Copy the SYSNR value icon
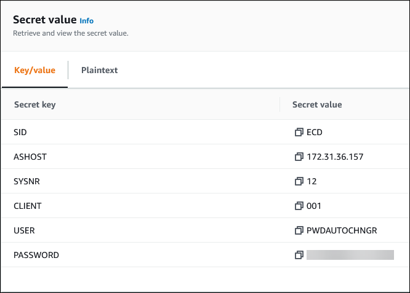Image resolution: width=410 pixels, height=293 pixels. coord(299,181)
